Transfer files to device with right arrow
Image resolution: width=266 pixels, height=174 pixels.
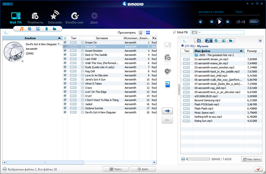click(x=167, y=111)
